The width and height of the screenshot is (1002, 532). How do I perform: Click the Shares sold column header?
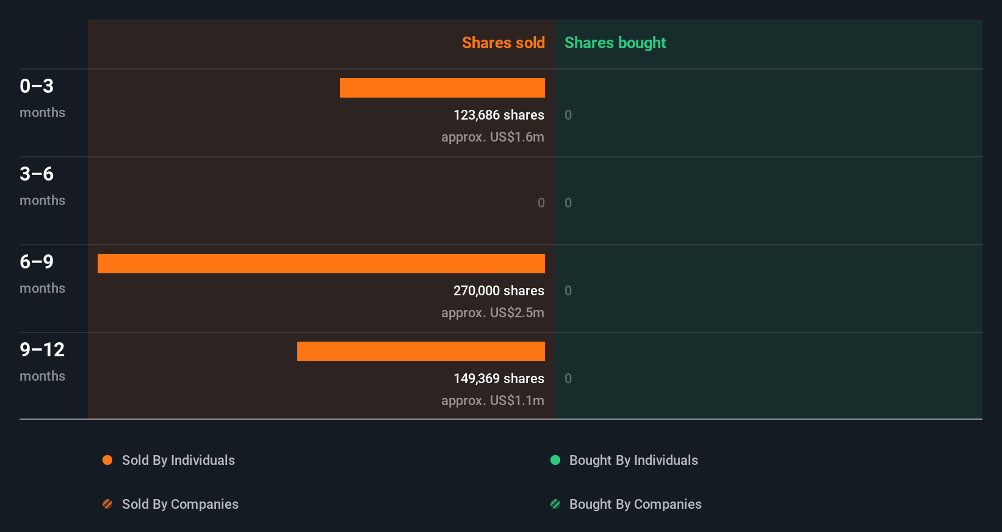(503, 43)
